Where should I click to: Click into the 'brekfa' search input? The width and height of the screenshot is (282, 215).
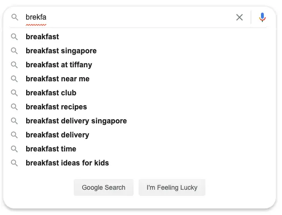coord(126,17)
